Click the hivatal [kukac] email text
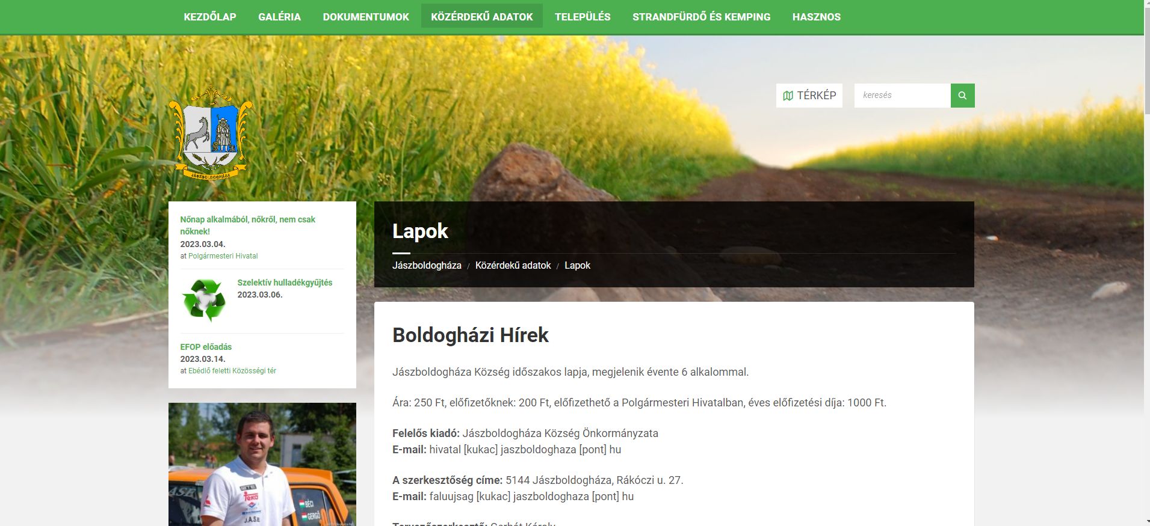 point(525,450)
